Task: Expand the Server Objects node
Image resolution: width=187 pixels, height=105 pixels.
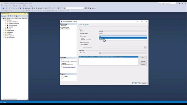Action: click(4, 31)
